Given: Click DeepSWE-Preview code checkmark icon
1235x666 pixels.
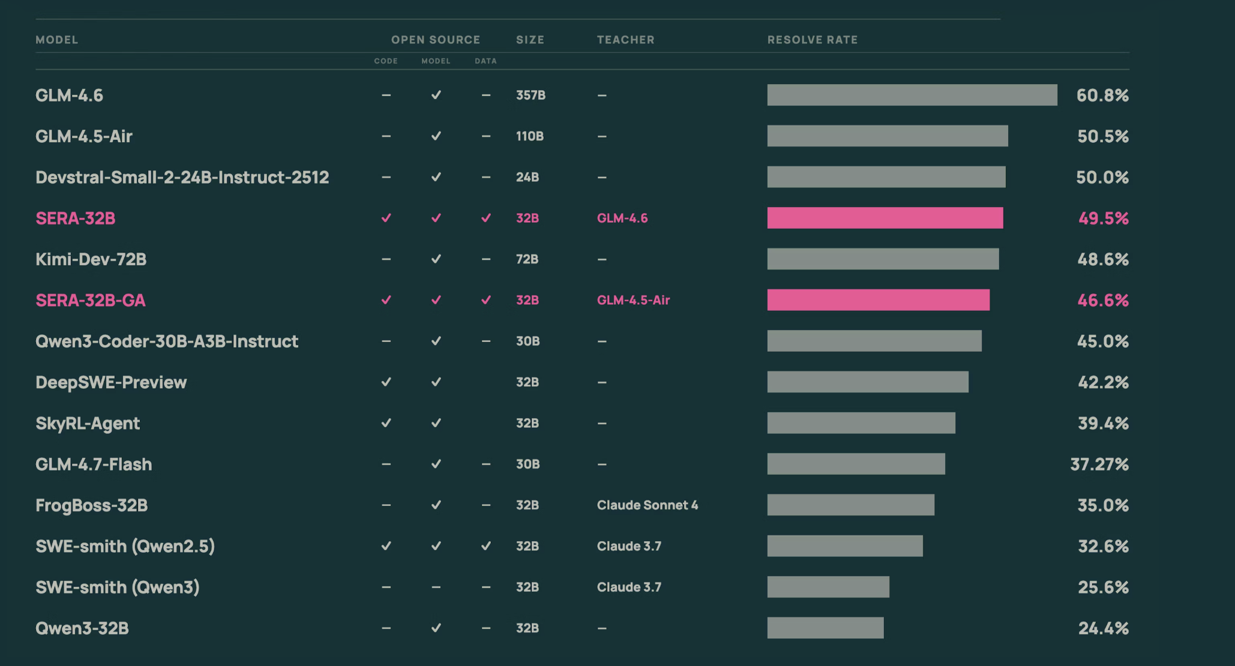Looking at the screenshot, I should (386, 382).
